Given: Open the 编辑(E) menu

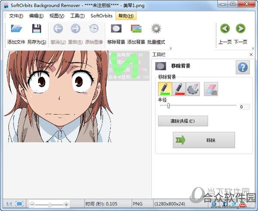Looking at the screenshot, I should [x=37, y=16].
